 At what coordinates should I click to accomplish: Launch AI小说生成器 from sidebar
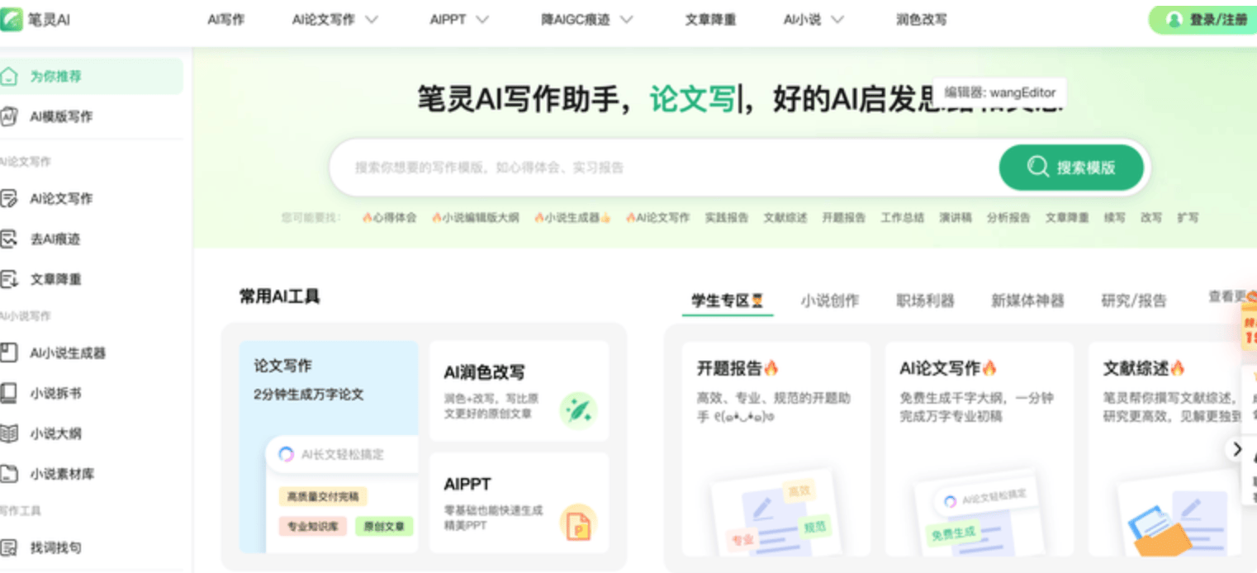tap(68, 353)
